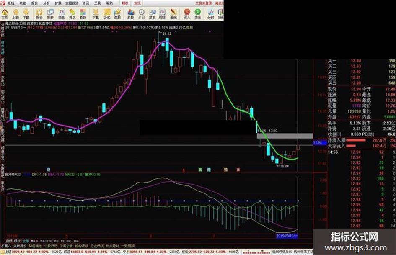Switch indicator to RSI tab
Viewport: 396px width, 255px height.
coord(56,241)
